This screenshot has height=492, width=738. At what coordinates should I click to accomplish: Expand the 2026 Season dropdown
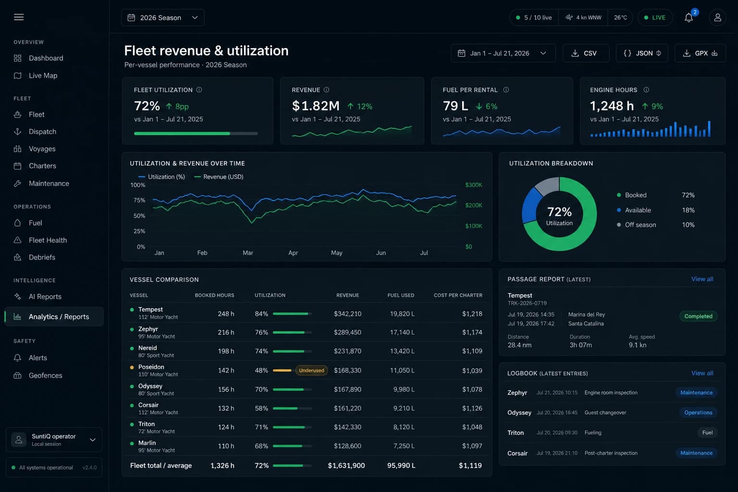163,18
